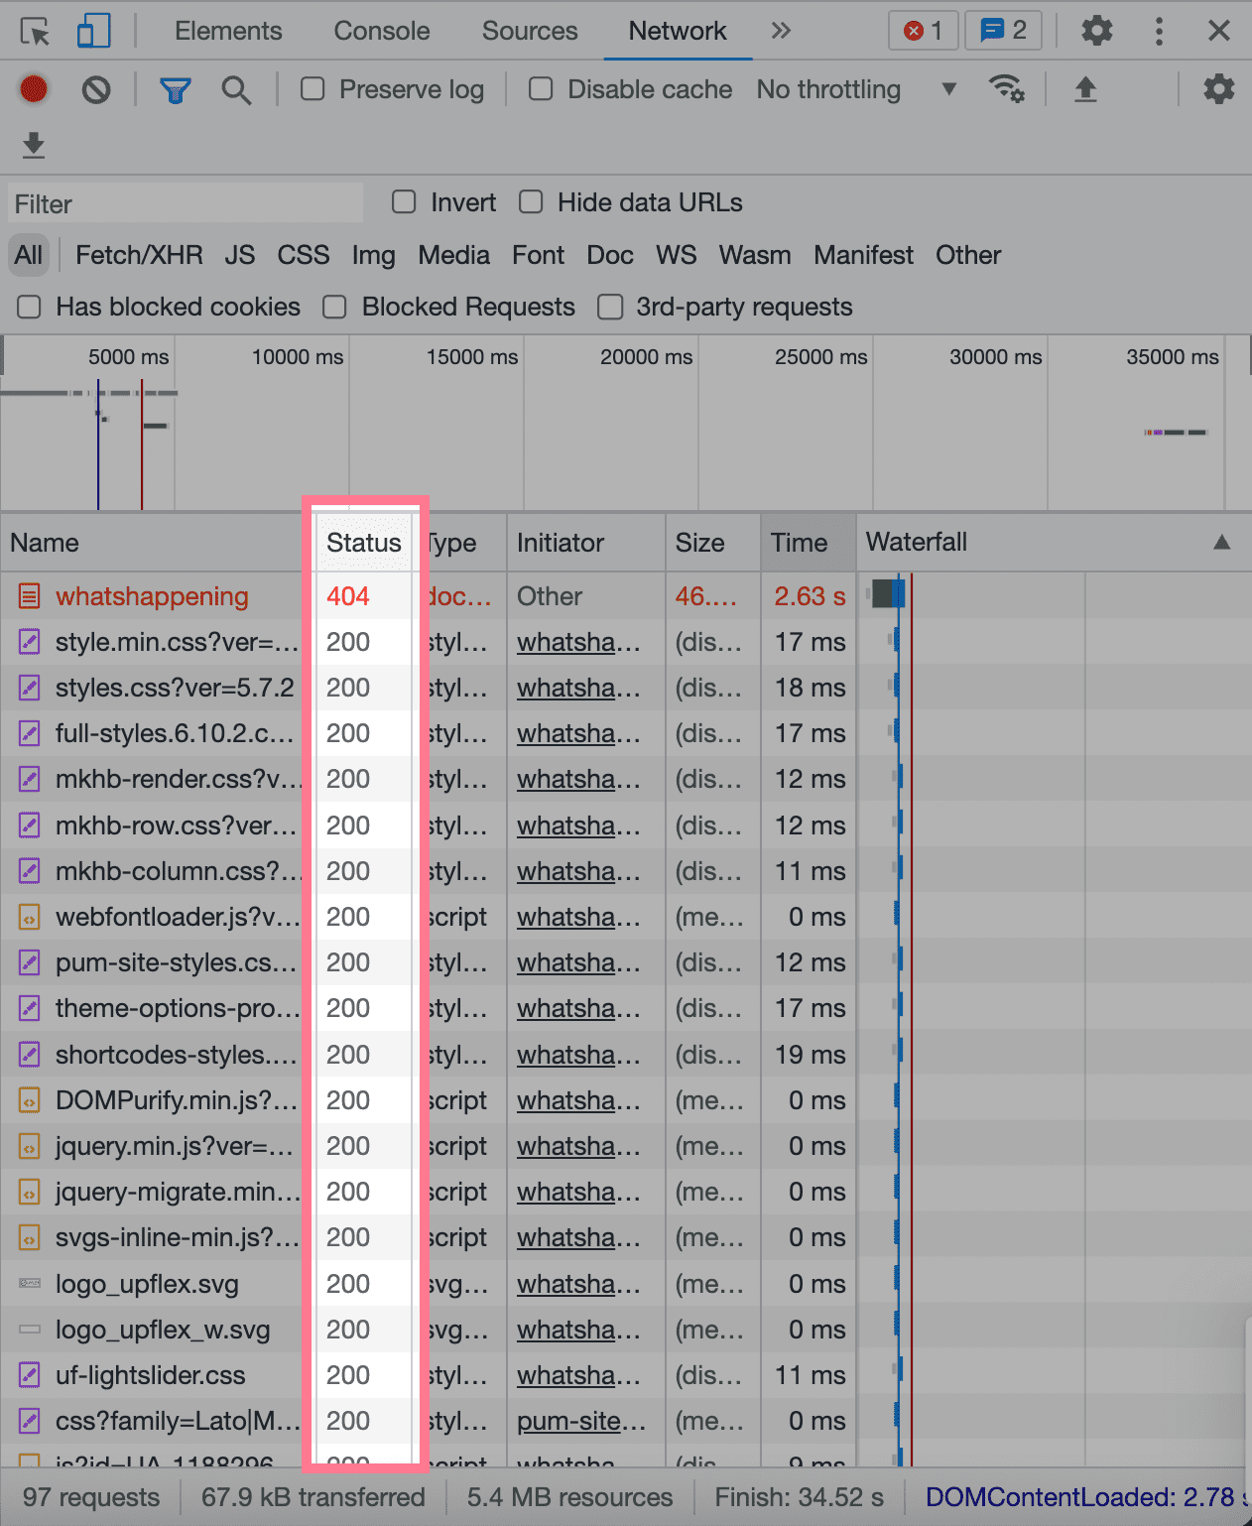Enable the Preserve log checkbox
The height and width of the screenshot is (1526, 1252).
[313, 89]
